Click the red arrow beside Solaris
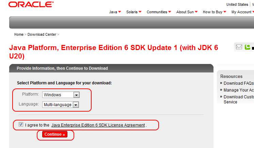The height and width of the screenshot is (148, 254). pyautogui.click(x=140, y=12)
